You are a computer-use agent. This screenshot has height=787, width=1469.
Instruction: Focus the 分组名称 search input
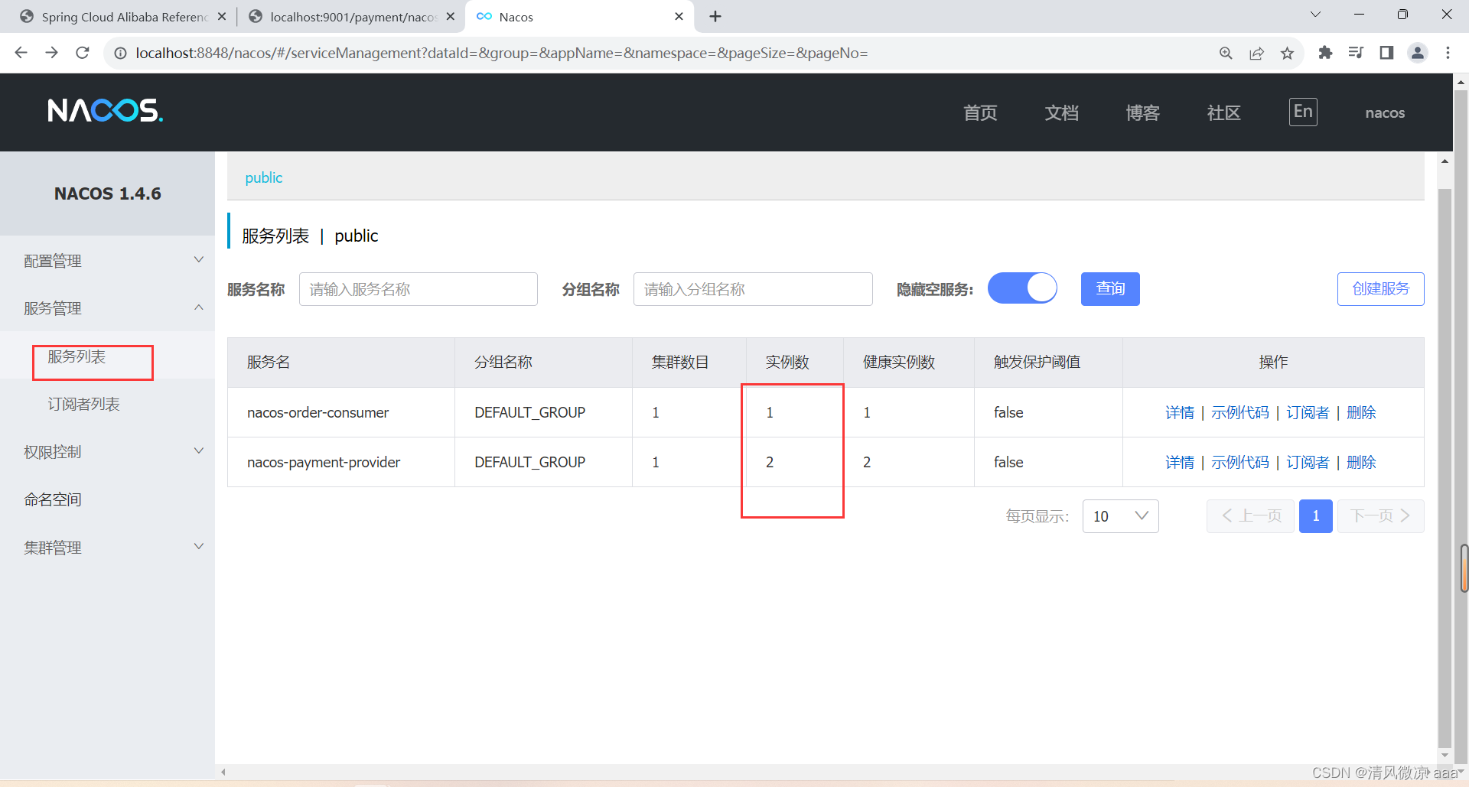click(753, 289)
